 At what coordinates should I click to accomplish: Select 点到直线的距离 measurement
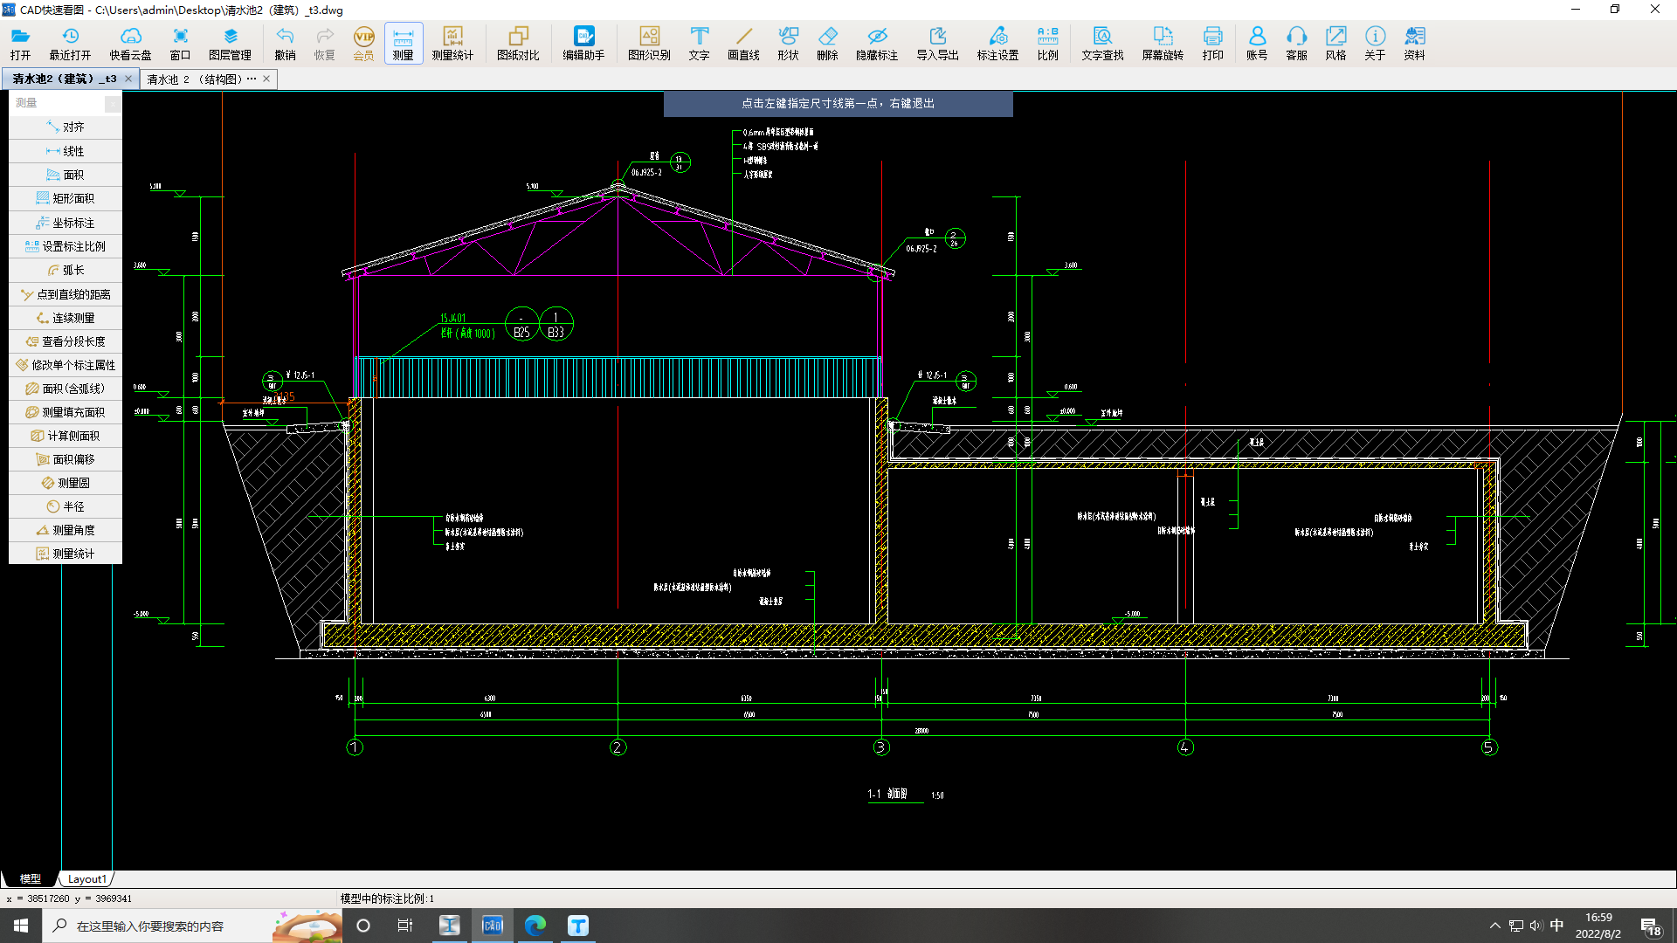[66, 294]
